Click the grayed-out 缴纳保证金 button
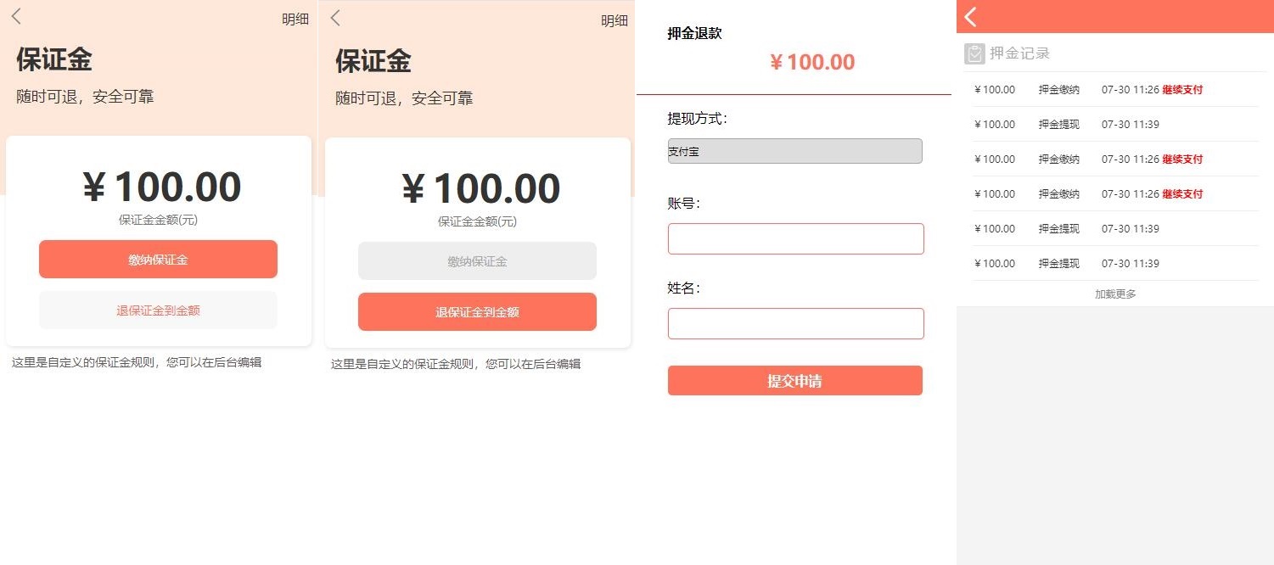This screenshot has width=1274, height=565. point(477,261)
